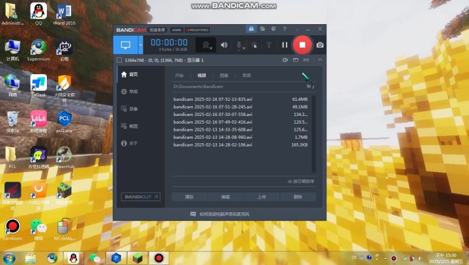Open Bandicam help question mark
This screenshot has width=469, height=265.
pos(285,29)
